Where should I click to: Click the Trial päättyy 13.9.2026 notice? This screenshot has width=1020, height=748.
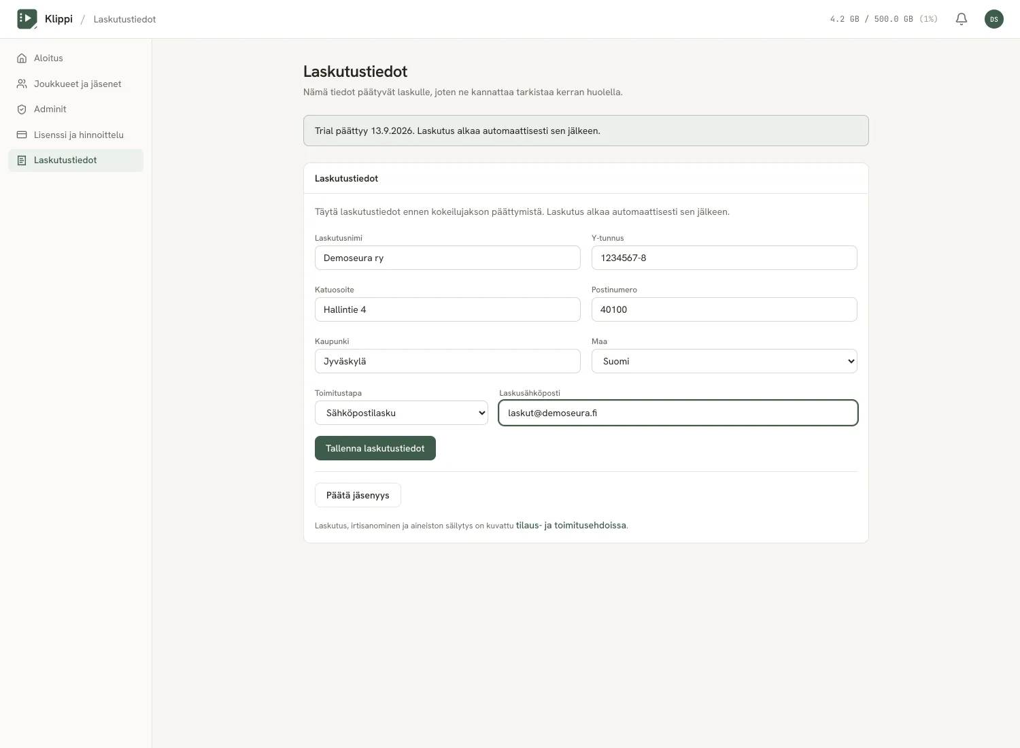coord(586,131)
